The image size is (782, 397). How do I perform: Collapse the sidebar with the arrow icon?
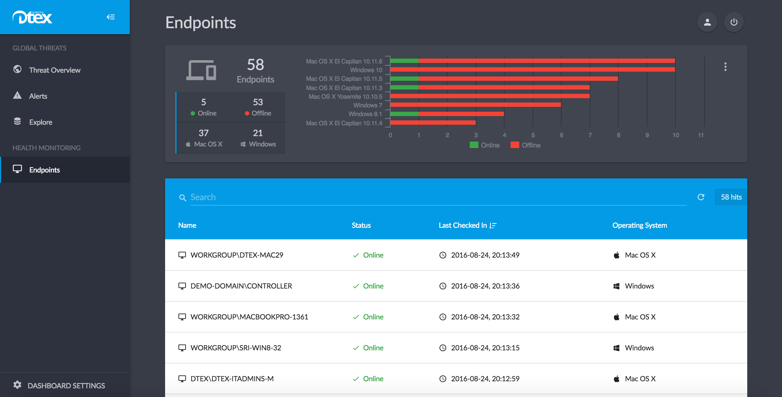(111, 17)
